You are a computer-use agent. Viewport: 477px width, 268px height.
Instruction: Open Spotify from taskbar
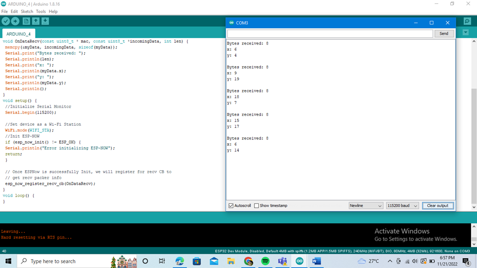click(265, 261)
